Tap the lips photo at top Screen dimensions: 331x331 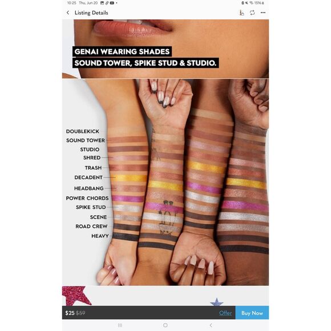[133, 27]
